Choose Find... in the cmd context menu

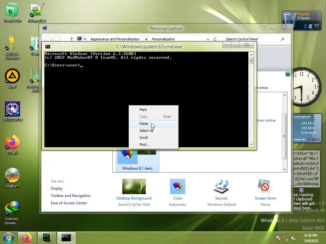click(x=154, y=145)
